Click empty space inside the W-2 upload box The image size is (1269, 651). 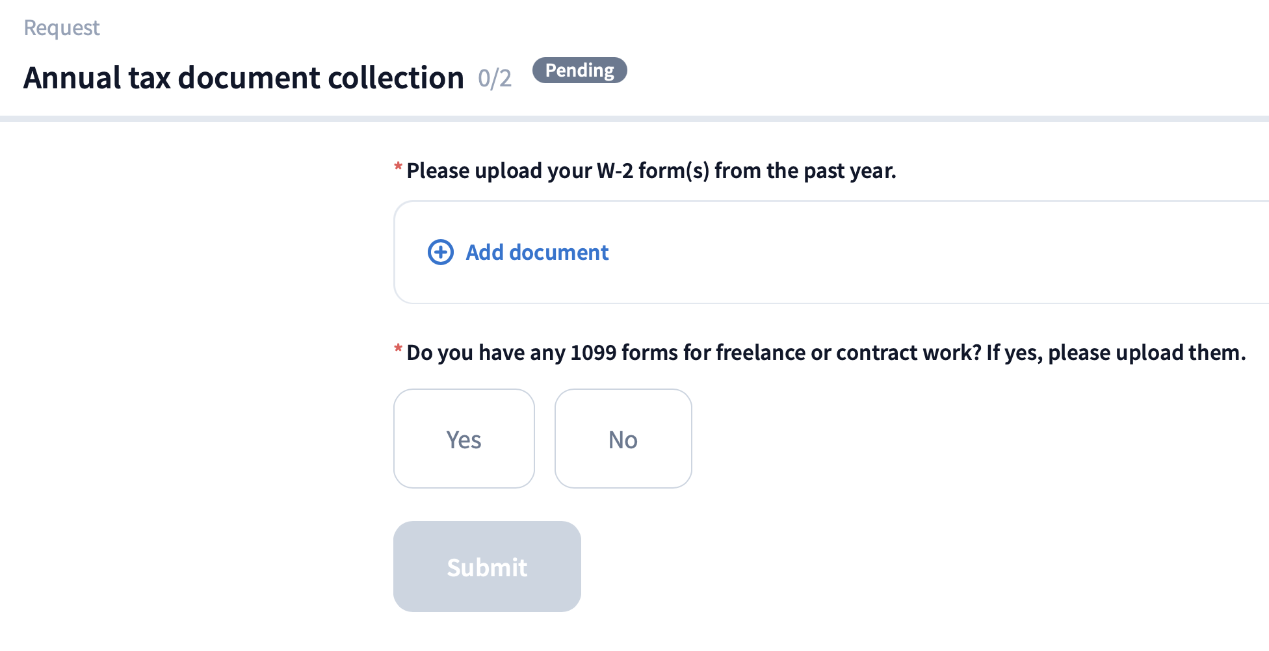pyautogui.click(x=910, y=252)
